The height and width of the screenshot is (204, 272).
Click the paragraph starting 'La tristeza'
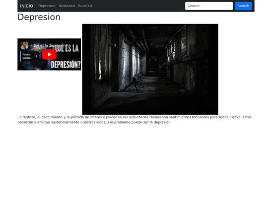point(134,120)
